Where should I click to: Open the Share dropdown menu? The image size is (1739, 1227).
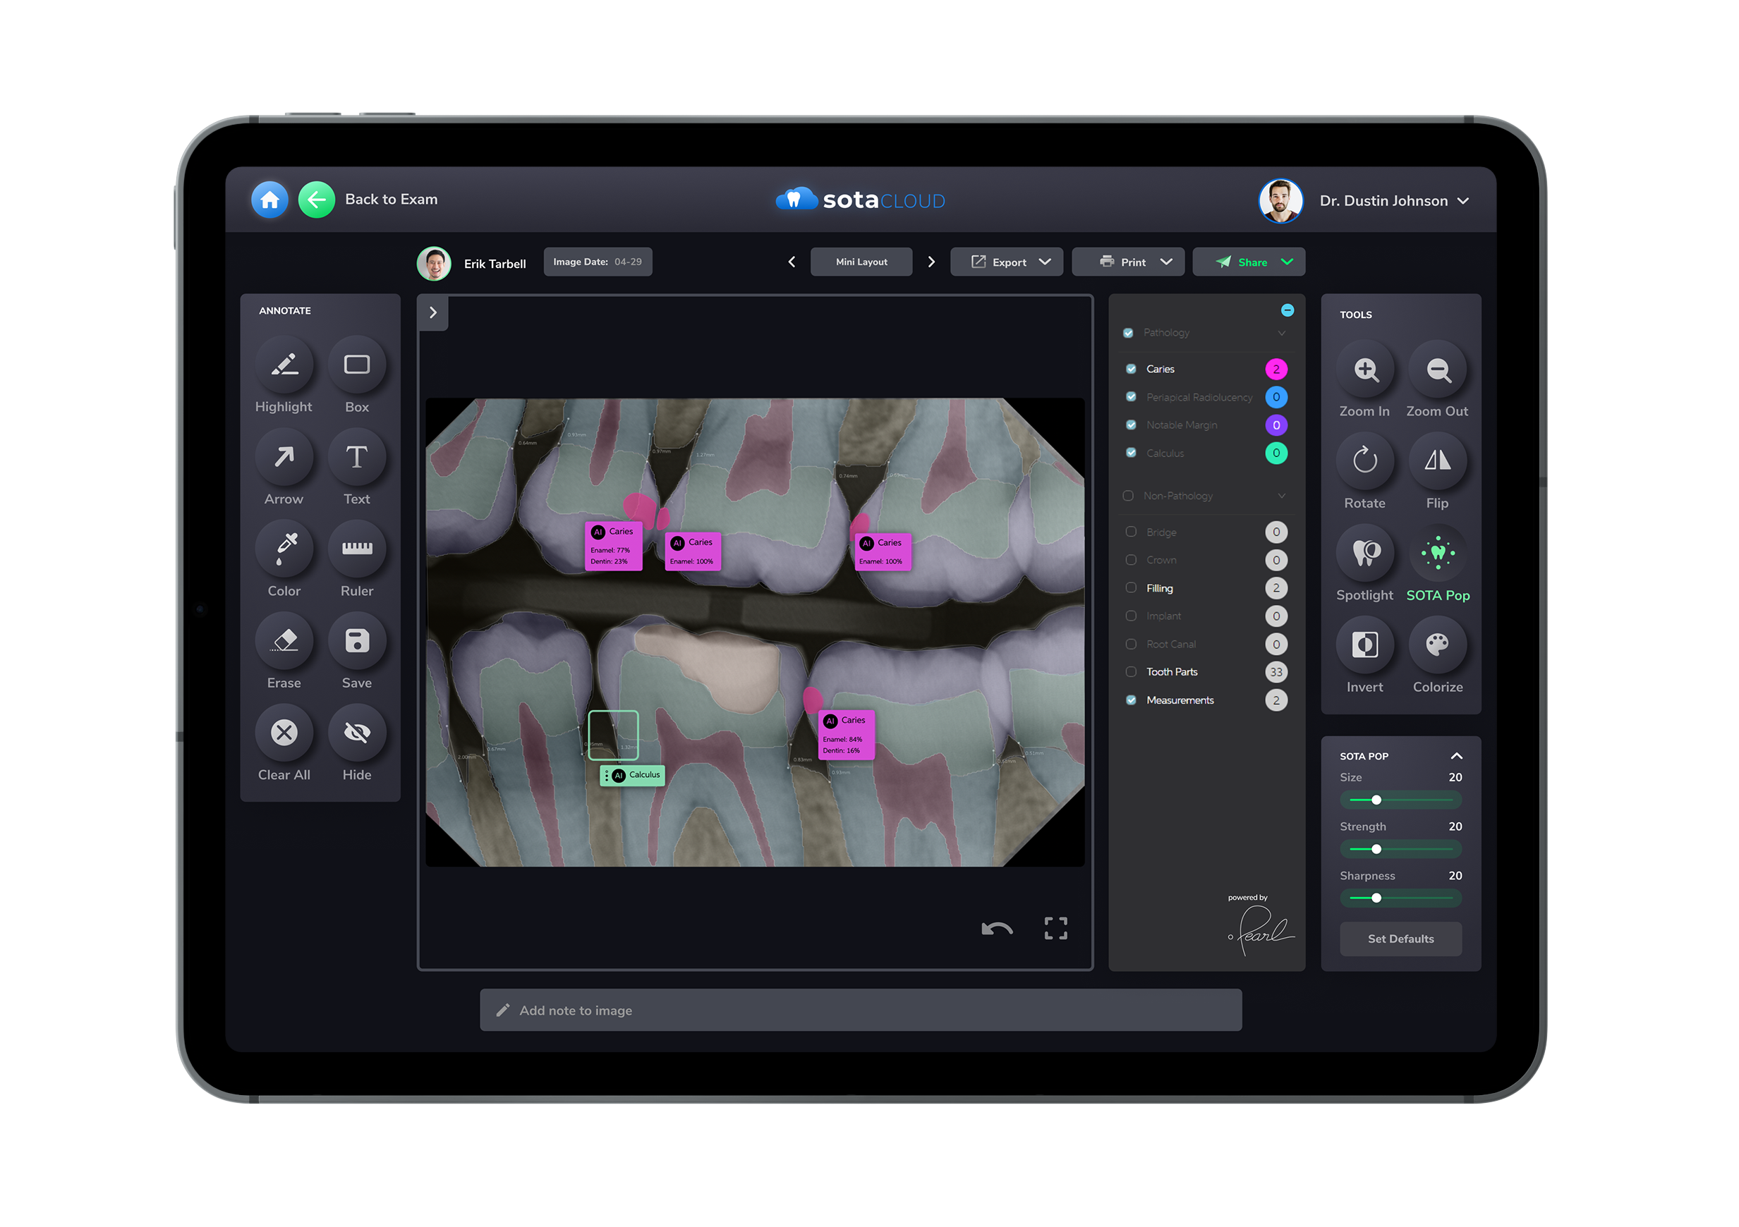point(1248,261)
